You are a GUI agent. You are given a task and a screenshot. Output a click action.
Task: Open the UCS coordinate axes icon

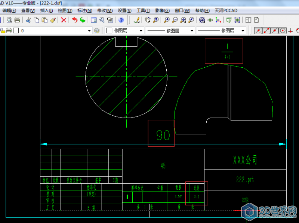pos(218,20)
